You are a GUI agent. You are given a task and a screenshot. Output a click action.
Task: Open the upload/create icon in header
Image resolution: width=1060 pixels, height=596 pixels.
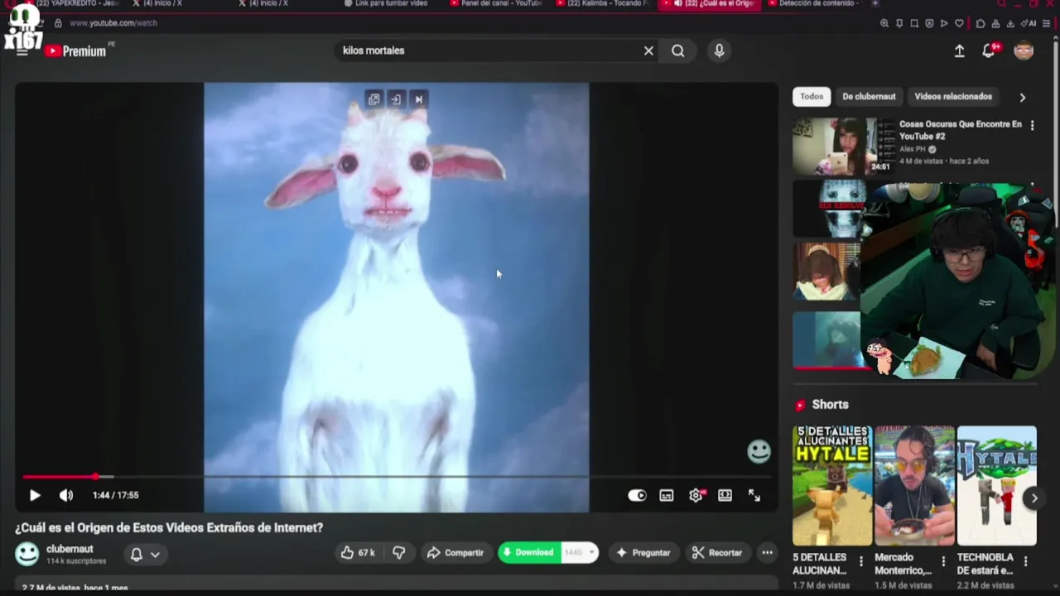(x=959, y=50)
